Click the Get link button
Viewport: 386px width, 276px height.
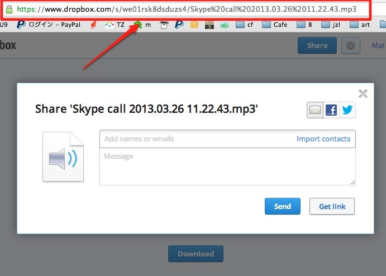332,206
